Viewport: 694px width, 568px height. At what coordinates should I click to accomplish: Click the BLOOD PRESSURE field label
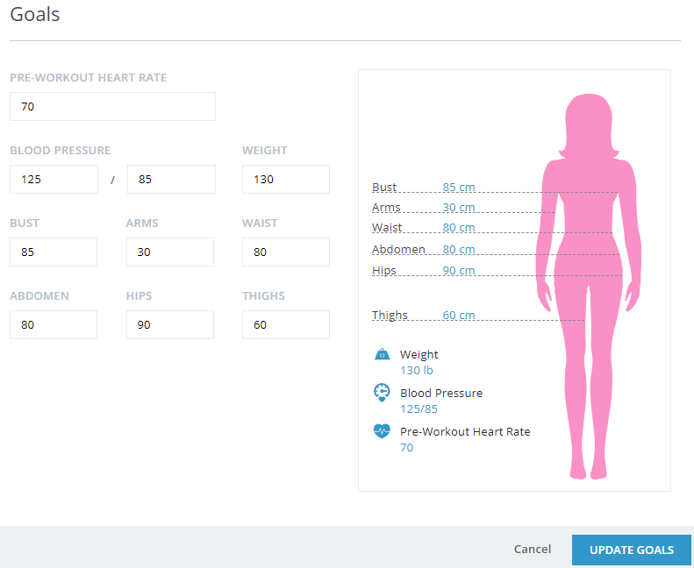click(x=61, y=150)
